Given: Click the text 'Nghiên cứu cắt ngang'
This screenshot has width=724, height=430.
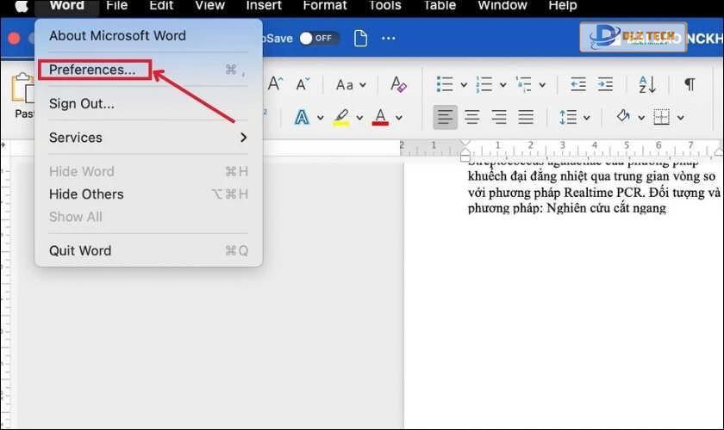Looking at the screenshot, I should pos(606,208).
